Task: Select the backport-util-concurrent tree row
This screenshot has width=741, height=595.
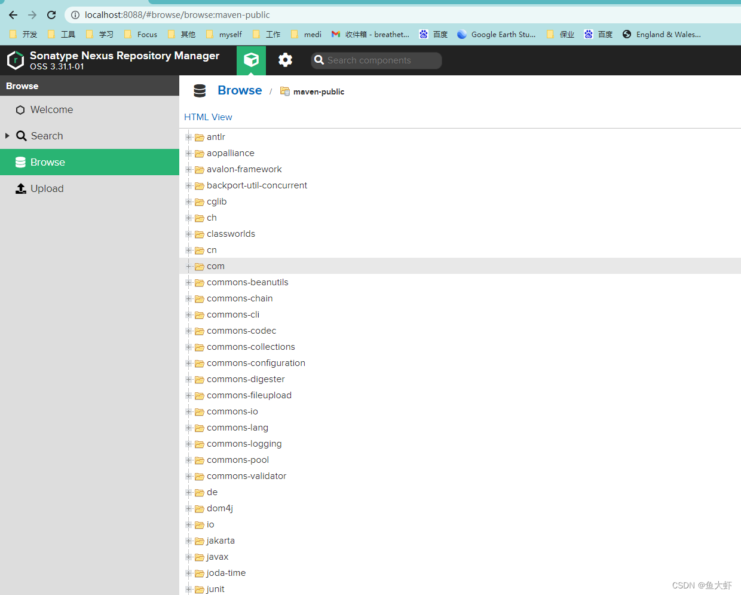Action: tap(460, 185)
